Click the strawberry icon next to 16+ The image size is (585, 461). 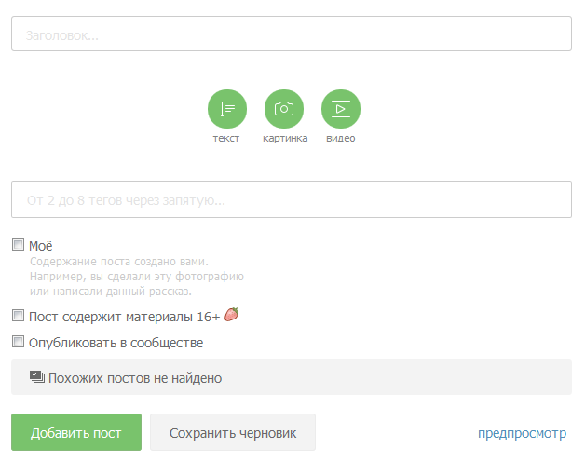[231, 315]
